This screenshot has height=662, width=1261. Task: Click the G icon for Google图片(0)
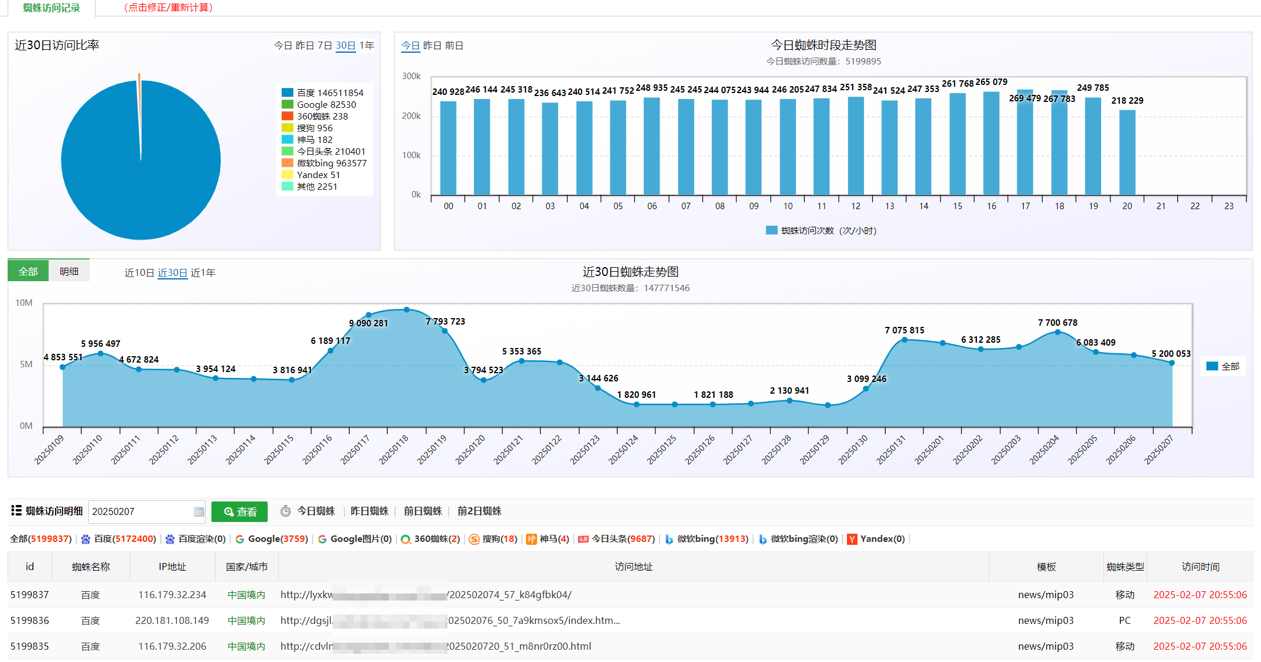pyautogui.click(x=322, y=539)
